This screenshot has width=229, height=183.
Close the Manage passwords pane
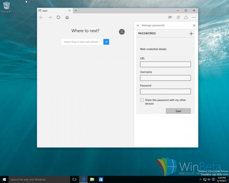click(x=194, y=25)
